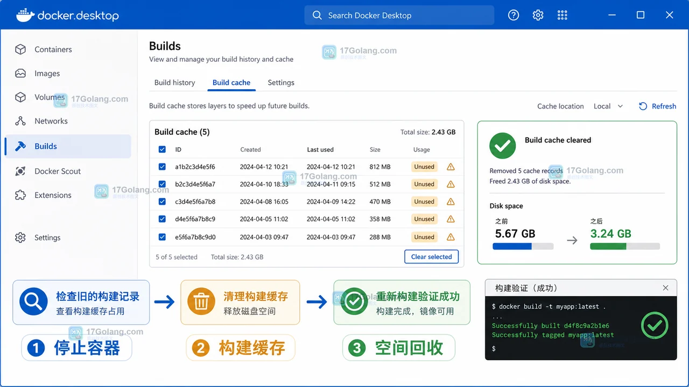The image size is (689, 387).
Task: Click the terminal success checkmark icon
Action: click(655, 325)
